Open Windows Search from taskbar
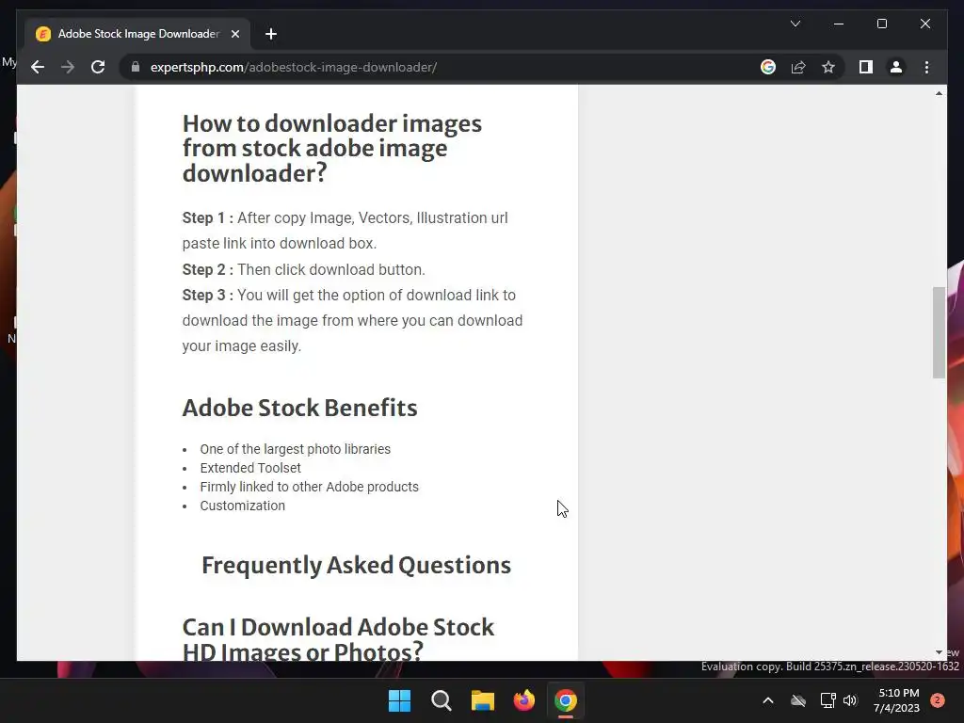 441,700
